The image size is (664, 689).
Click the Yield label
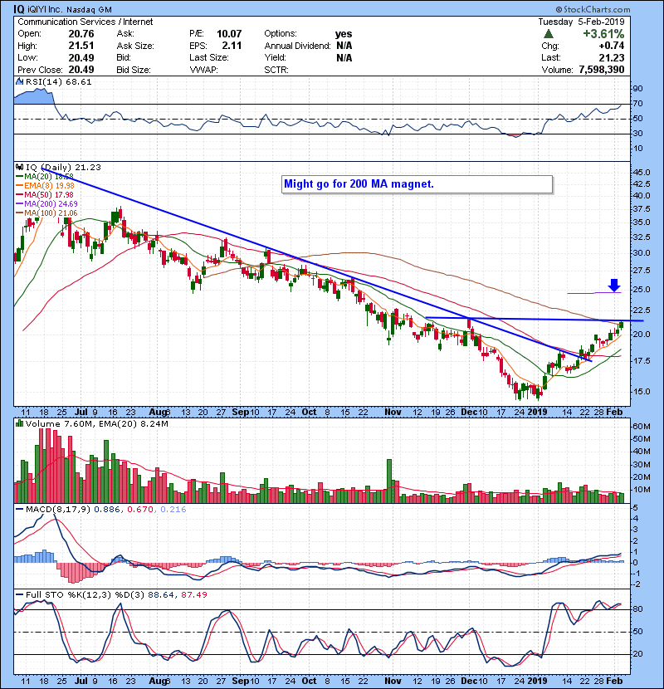[275, 57]
